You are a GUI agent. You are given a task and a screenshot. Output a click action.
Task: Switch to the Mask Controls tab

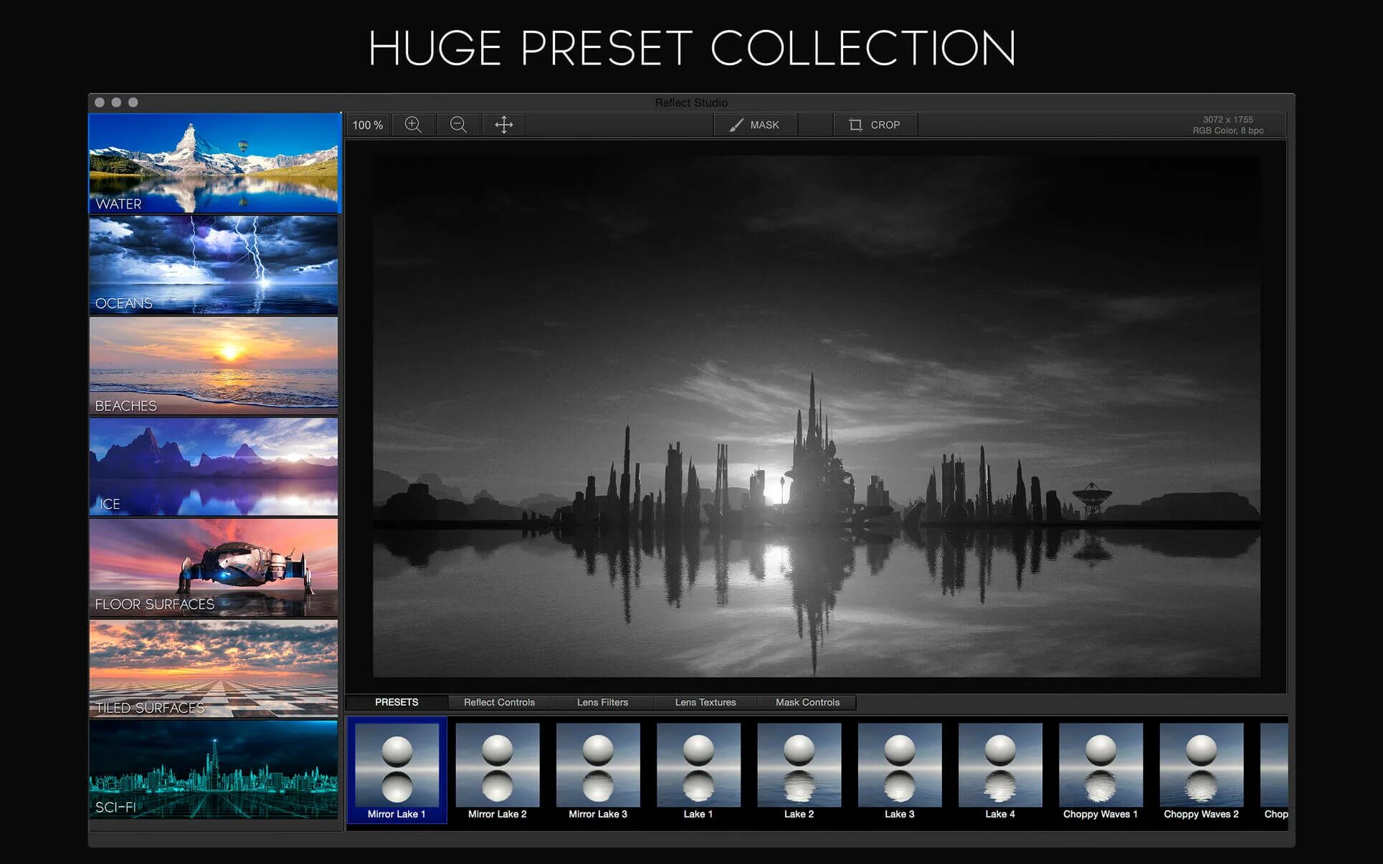point(807,702)
